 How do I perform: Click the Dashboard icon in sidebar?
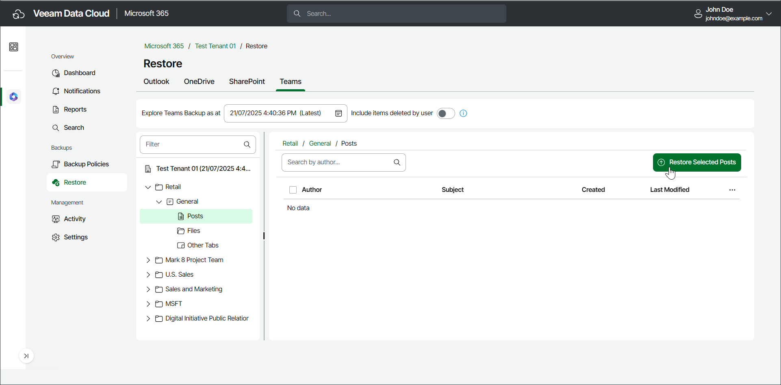tap(56, 73)
